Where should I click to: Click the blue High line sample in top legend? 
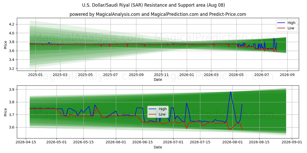pos(282,23)
